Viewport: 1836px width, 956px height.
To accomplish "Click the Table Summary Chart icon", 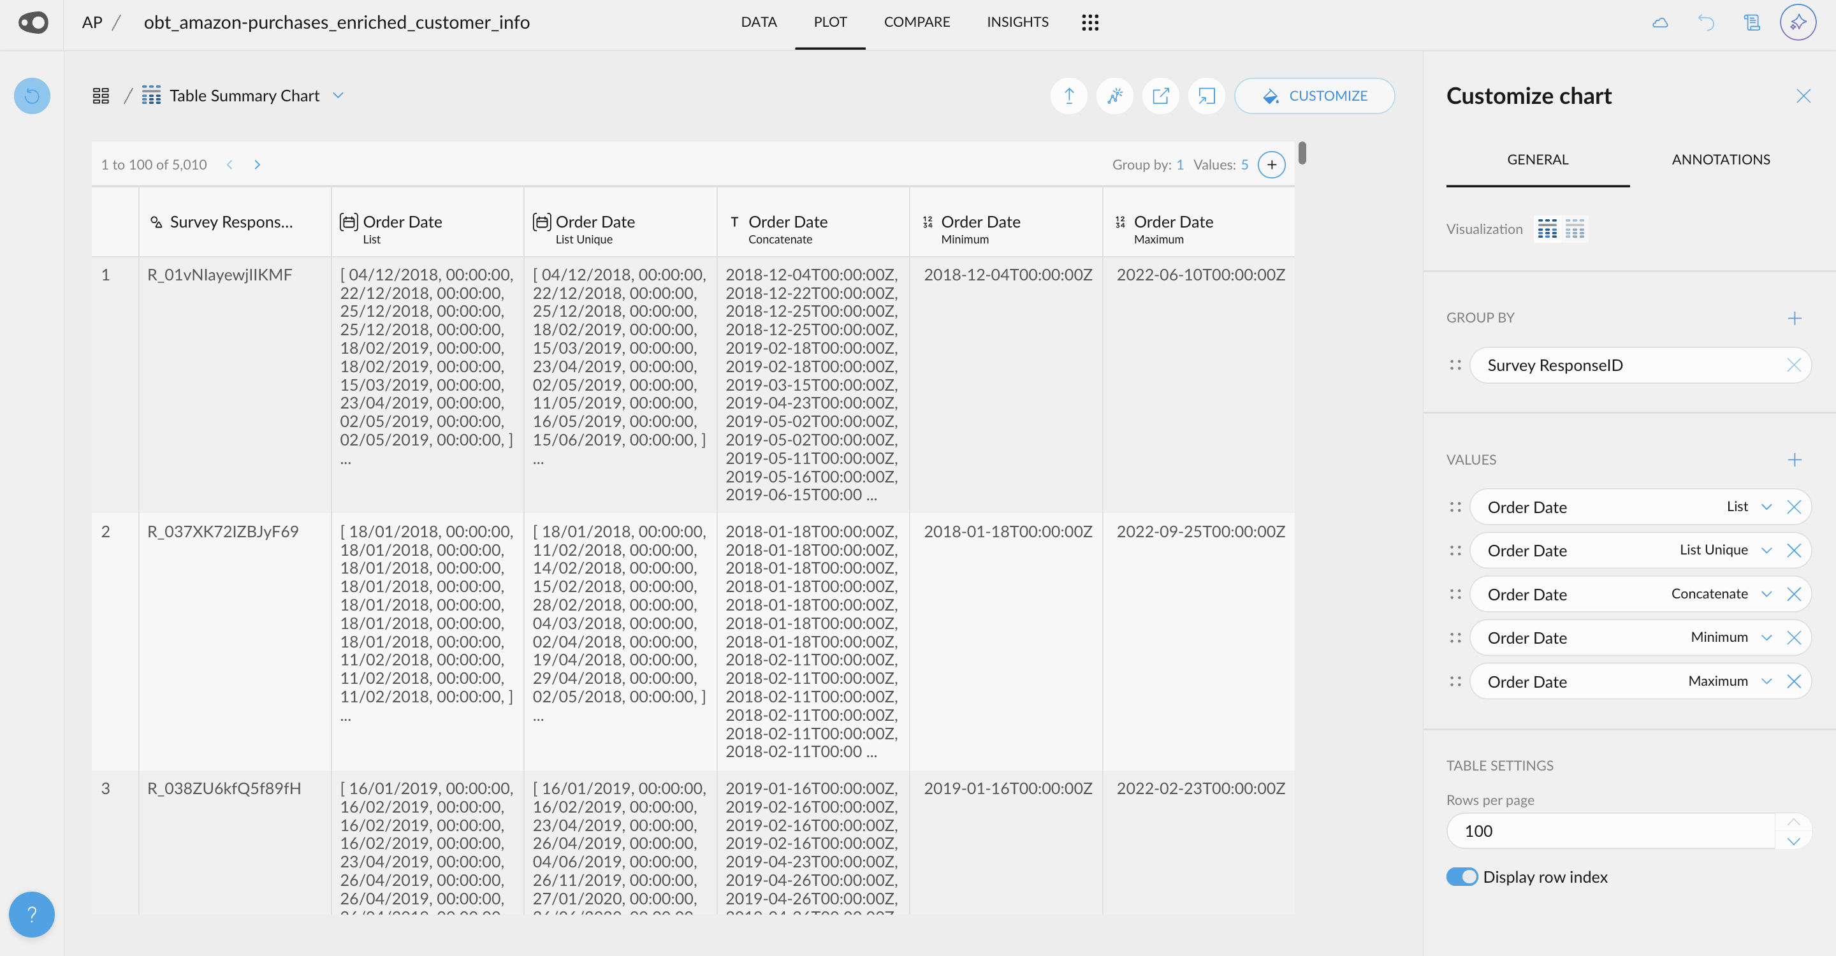I will pyautogui.click(x=151, y=96).
